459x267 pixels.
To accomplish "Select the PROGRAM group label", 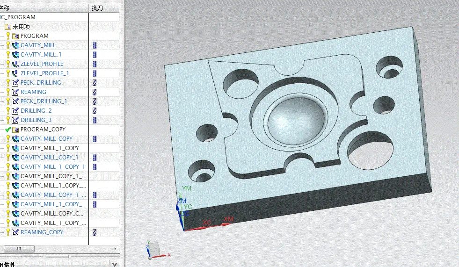I will (35, 36).
